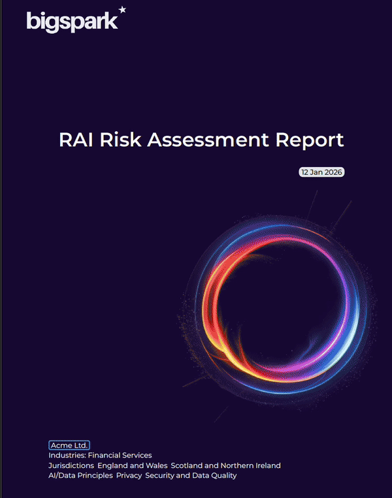Click the Industries label
Image resolution: width=392 pixels, height=498 pixels.
(67, 455)
